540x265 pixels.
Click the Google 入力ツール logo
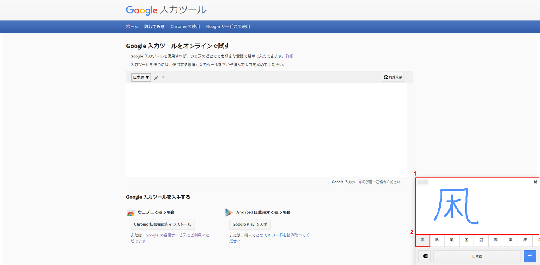click(x=166, y=10)
